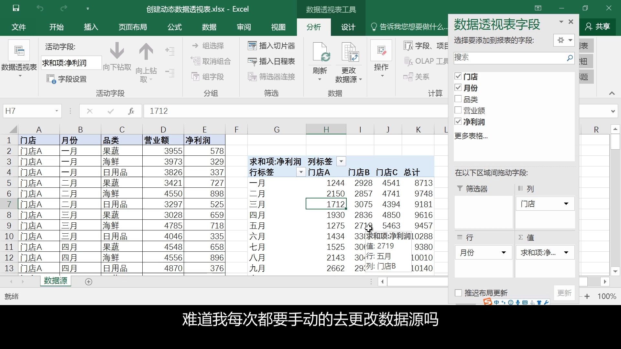Check 推迟布局更新 at panel bottom
Image resolution: width=621 pixels, height=349 pixels.
click(x=458, y=293)
